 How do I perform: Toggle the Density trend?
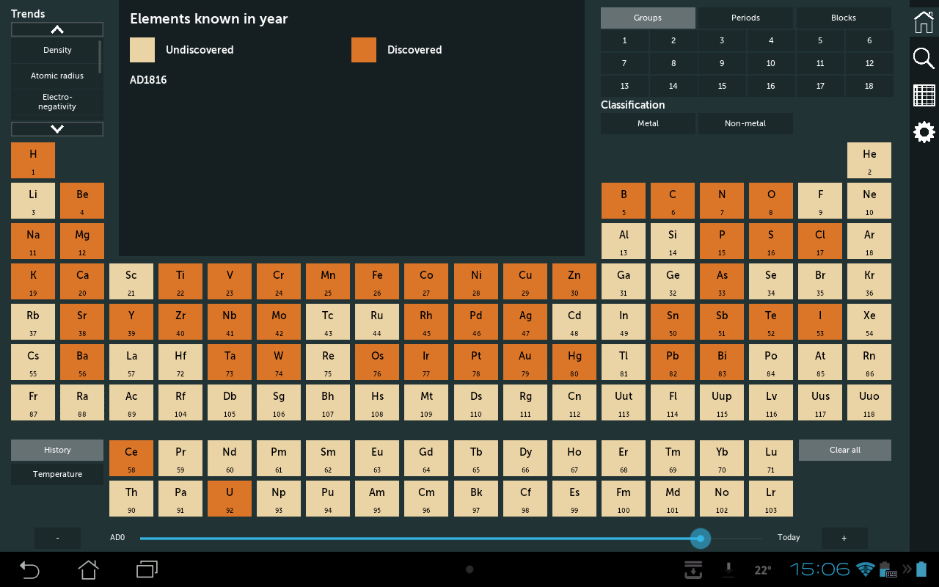57,50
